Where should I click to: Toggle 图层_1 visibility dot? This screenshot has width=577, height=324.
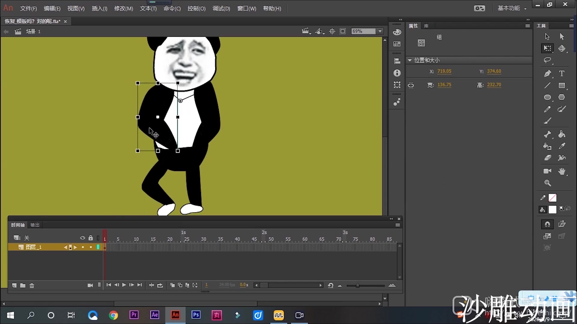click(83, 247)
